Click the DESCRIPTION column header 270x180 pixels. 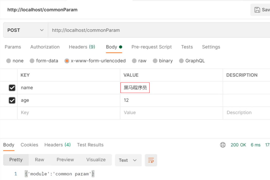(x=242, y=75)
